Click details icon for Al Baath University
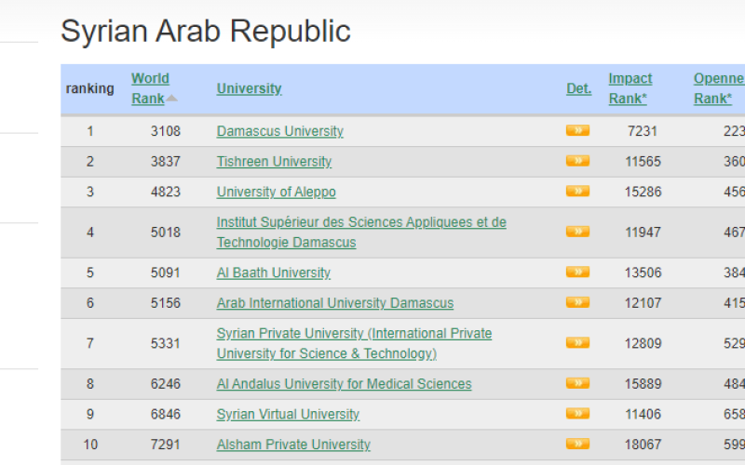 click(x=577, y=272)
